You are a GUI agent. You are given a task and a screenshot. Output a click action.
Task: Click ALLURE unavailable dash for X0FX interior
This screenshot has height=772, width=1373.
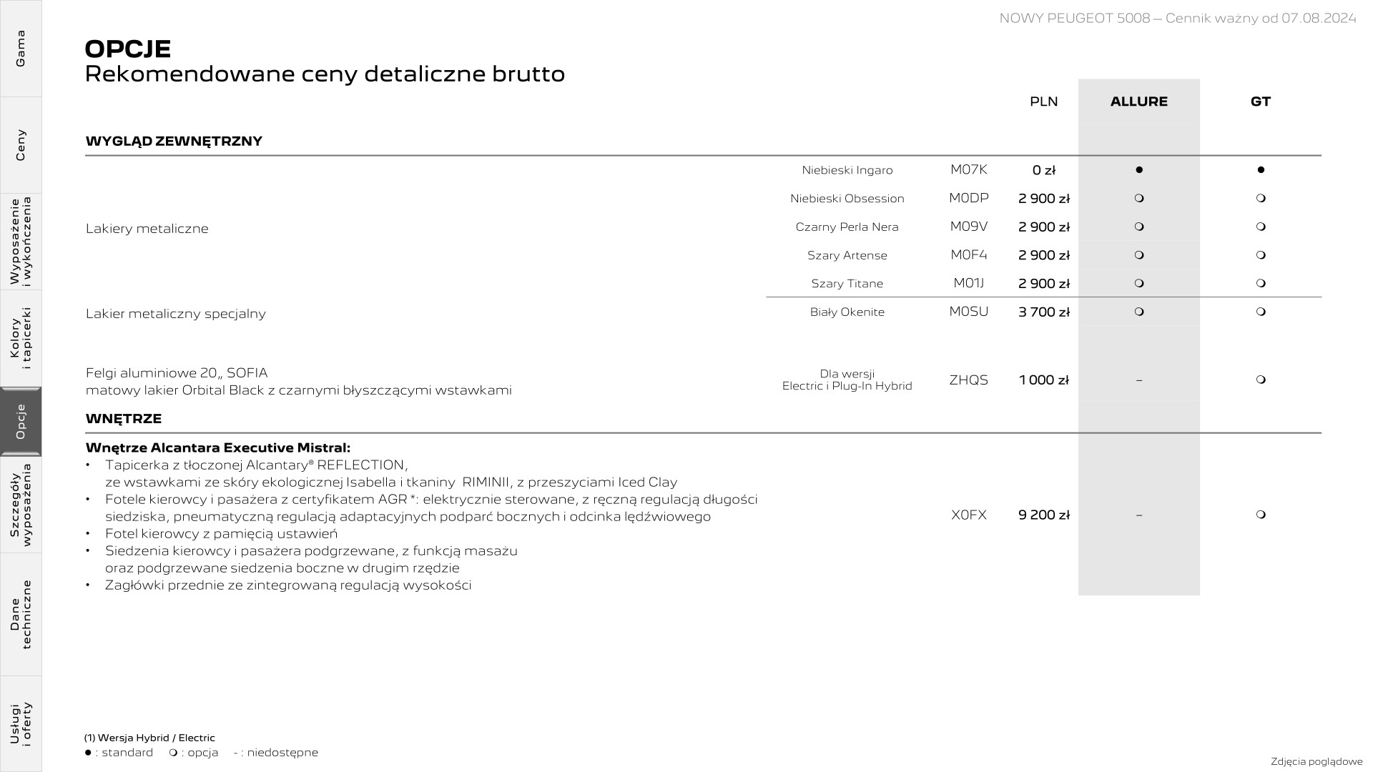click(1139, 515)
